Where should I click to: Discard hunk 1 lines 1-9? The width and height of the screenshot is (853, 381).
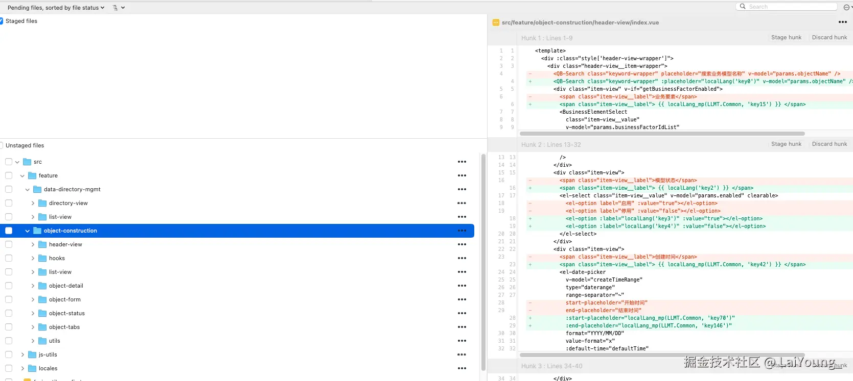click(x=829, y=37)
